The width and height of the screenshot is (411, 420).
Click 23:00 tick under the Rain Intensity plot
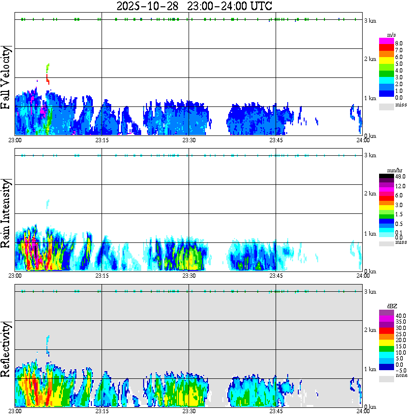pos(15,276)
